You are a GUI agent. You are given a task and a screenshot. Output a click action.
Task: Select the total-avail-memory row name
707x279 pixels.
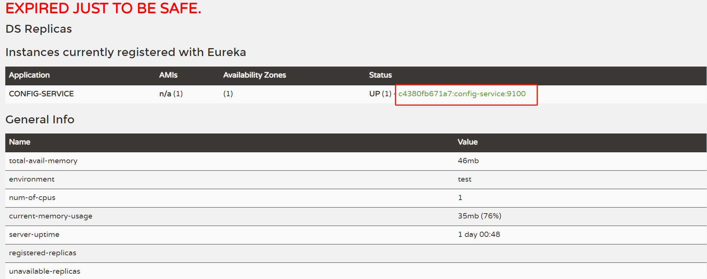(43, 161)
